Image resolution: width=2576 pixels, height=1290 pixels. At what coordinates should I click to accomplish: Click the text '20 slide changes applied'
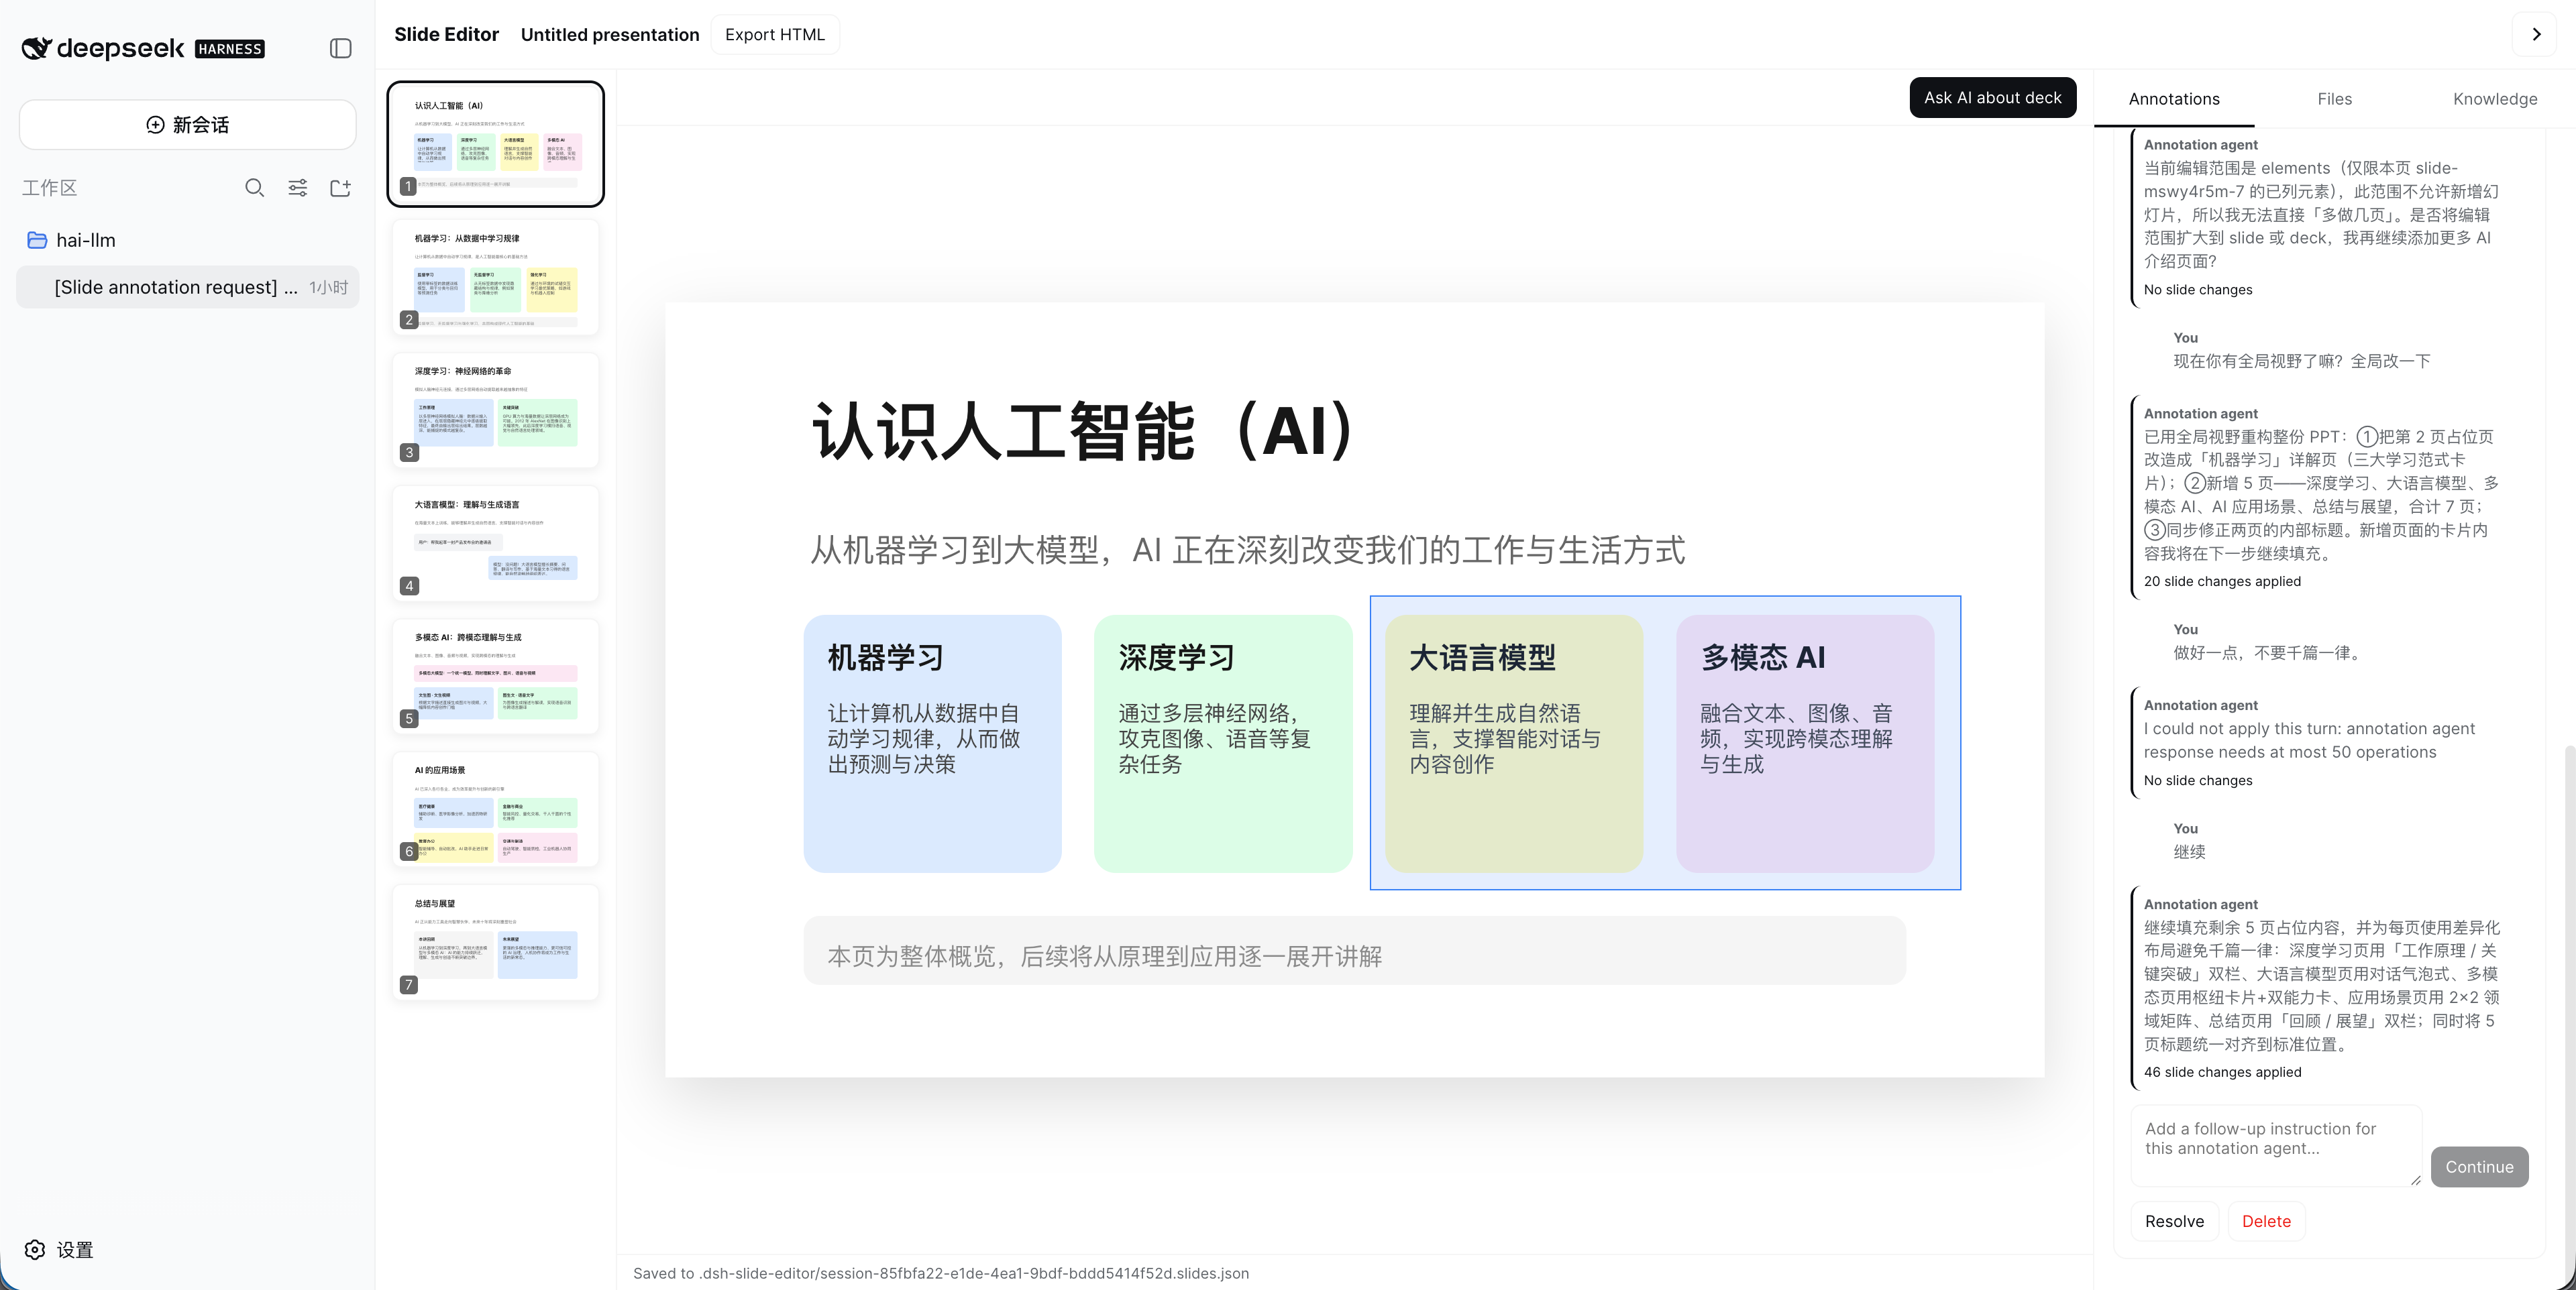coord(2222,581)
